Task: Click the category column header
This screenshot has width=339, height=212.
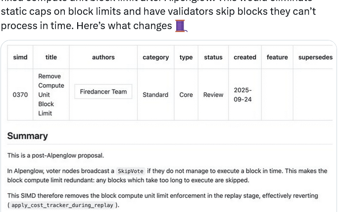Action: [x=155, y=57]
